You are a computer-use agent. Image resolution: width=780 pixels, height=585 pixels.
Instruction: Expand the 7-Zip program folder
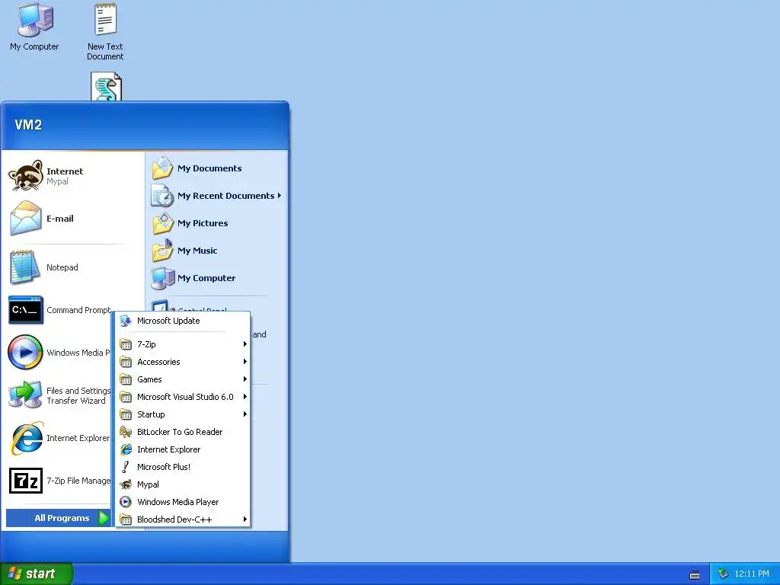(183, 344)
